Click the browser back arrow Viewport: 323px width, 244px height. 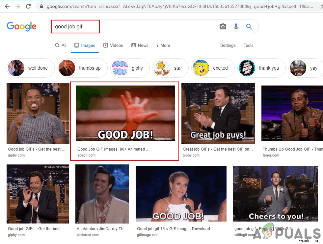[7, 6]
